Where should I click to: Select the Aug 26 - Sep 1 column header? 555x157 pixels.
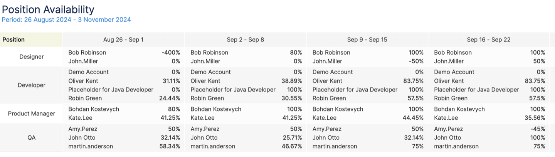123,40
